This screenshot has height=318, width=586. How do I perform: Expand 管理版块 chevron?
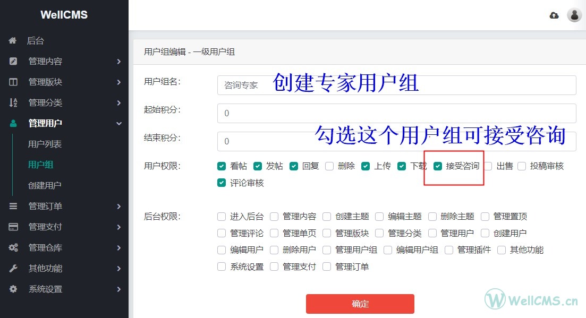coord(119,82)
